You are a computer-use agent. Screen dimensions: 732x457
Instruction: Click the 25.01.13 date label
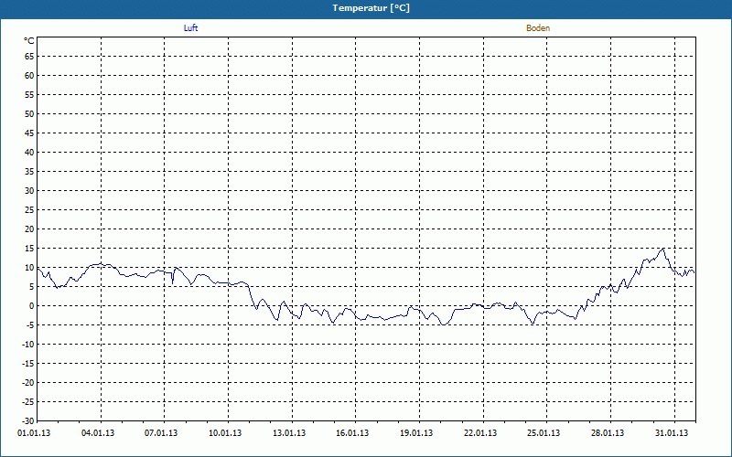[544, 433]
